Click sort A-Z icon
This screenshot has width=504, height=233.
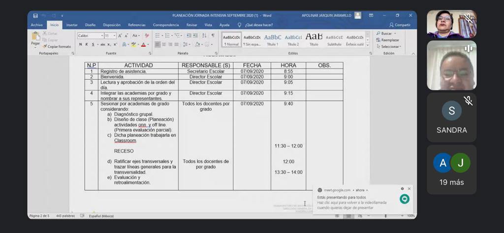coord(204,36)
